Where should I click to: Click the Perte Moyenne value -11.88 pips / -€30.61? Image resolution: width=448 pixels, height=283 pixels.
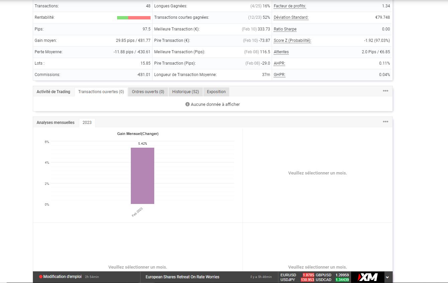132,52
